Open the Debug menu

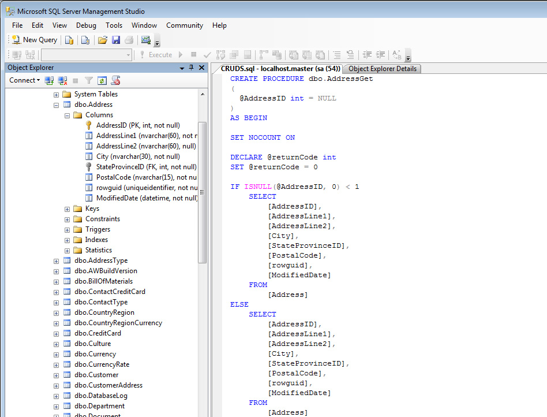tap(86, 25)
